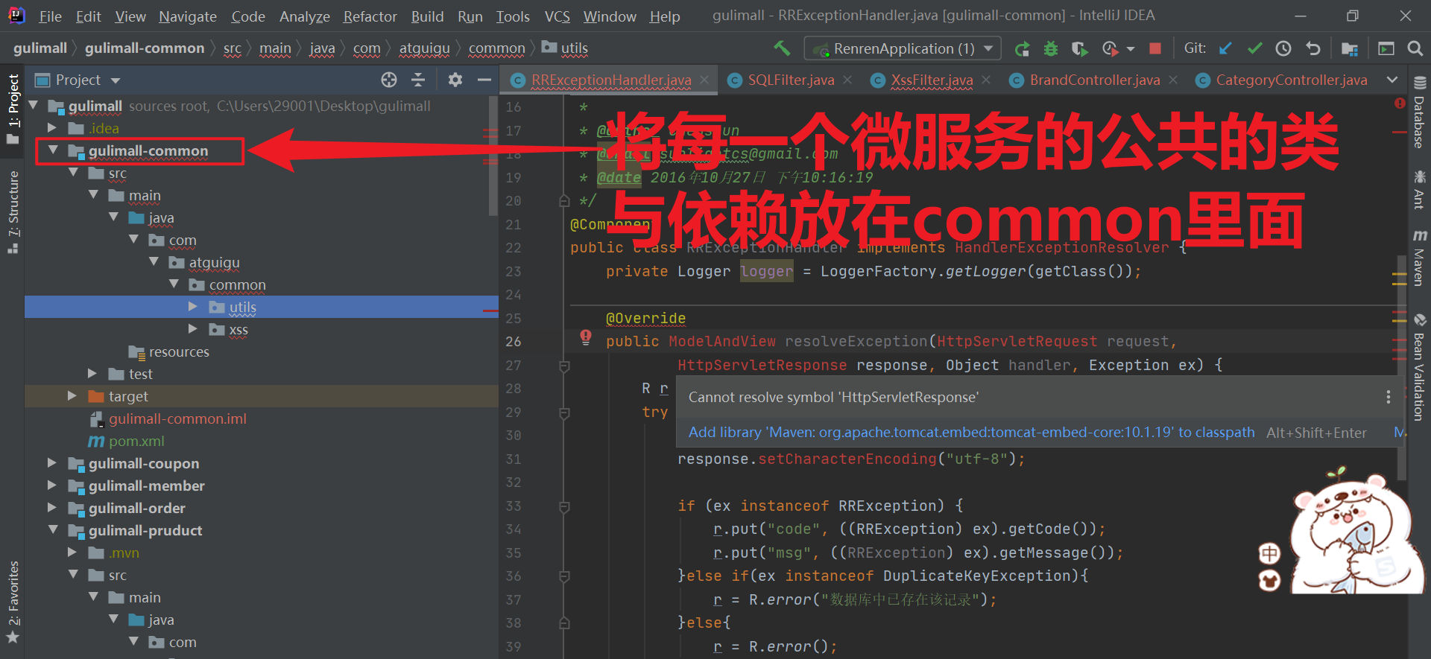The image size is (1431, 659).
Task: Show hidden editor tabs dropdown
Action: (1392, 80)
